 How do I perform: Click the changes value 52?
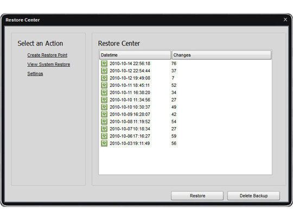pos(174,85)
